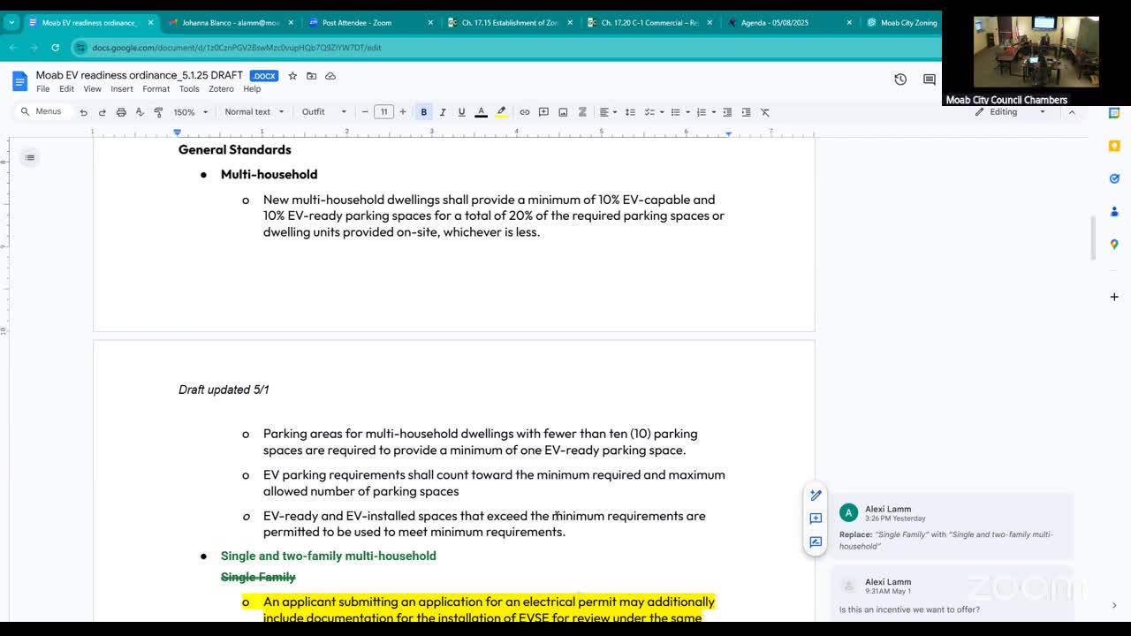Toggle italic formatting
Screen dimensions: 1131x636
[x=443, y=112]
